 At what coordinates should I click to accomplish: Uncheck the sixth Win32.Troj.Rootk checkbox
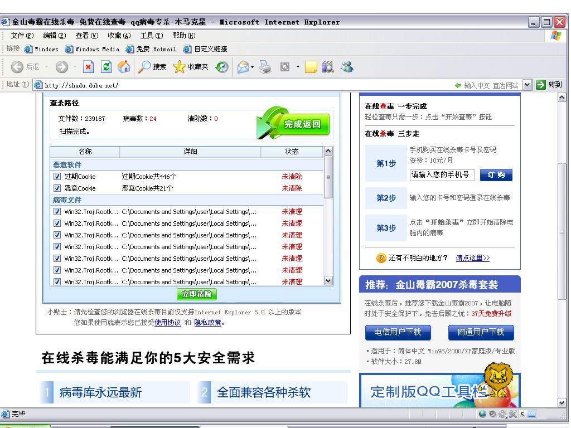point(57,270)
